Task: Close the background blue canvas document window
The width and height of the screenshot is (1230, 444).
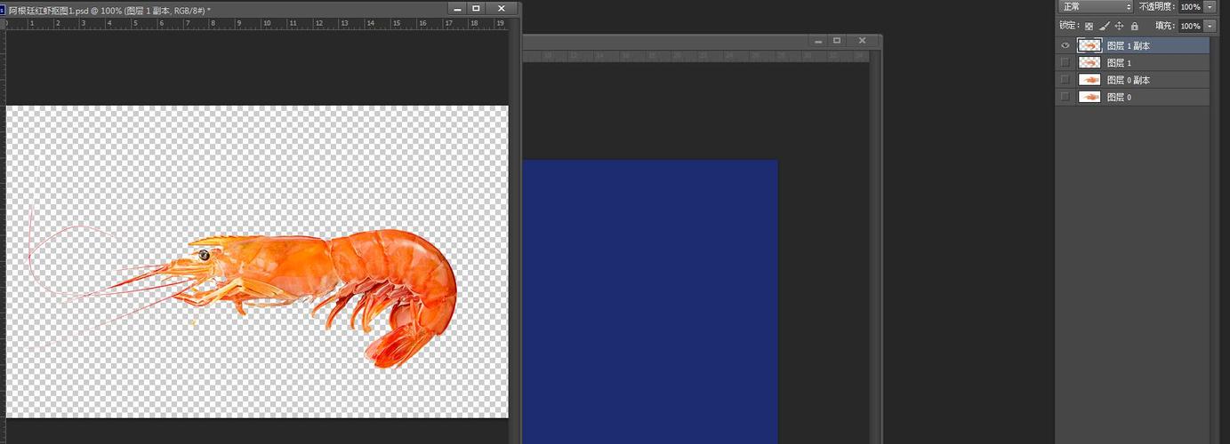Action: pyautogui.click(x=862, y=41)
